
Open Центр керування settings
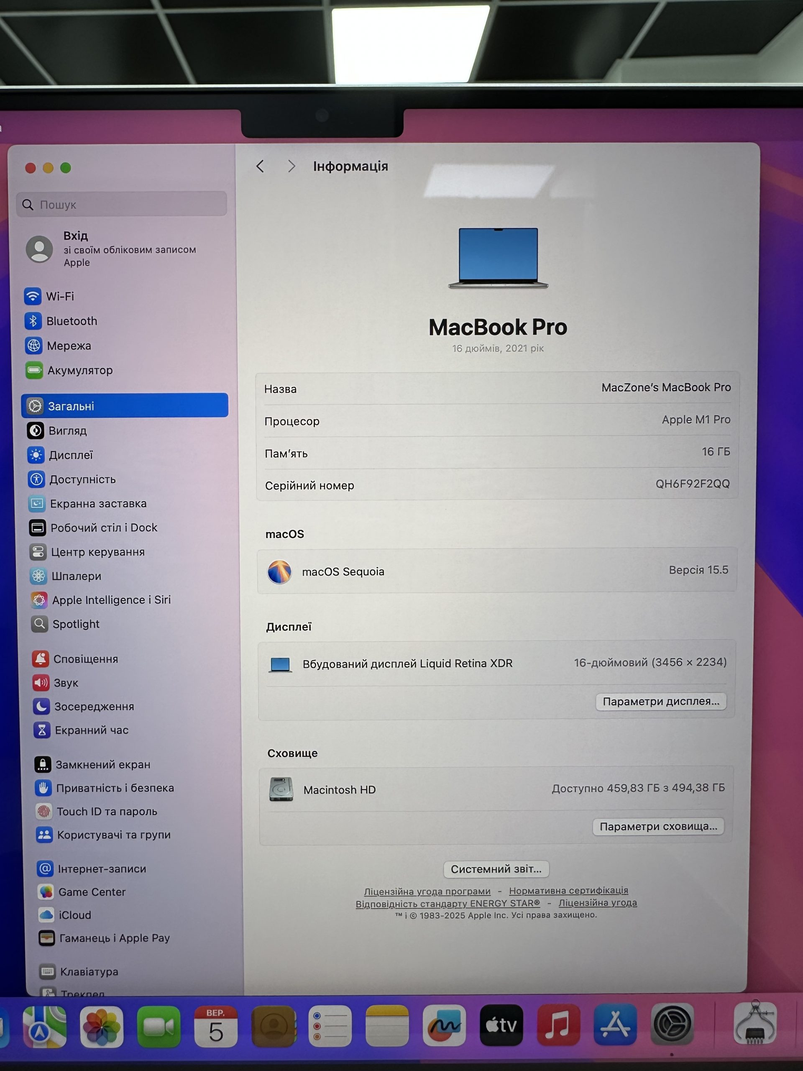(x=127, y=552)
